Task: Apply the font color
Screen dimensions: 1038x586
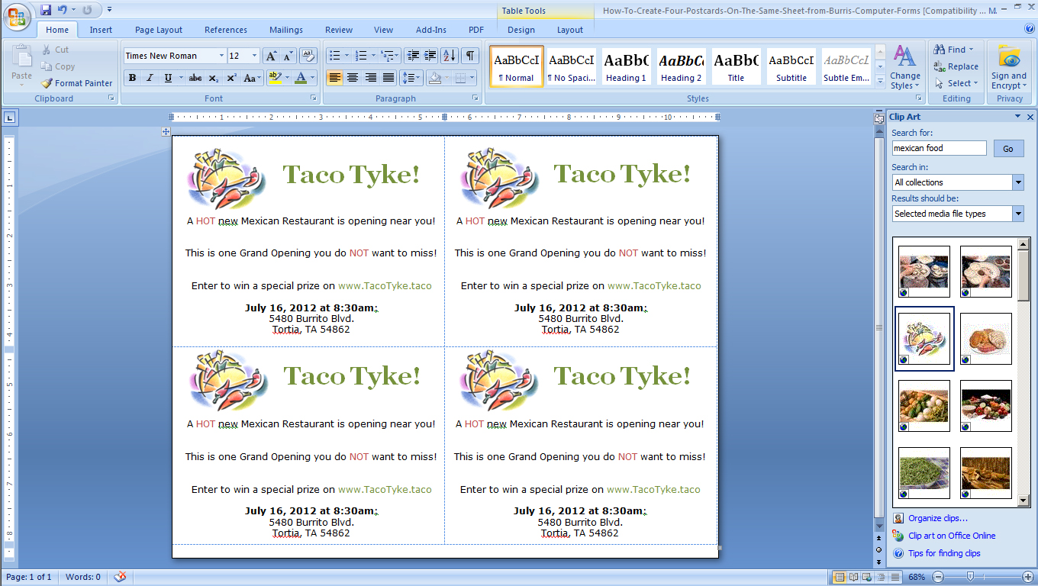Action: pos(301,78)
